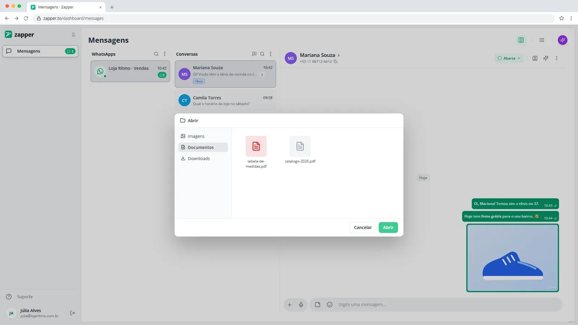Copy Mariana Souza's phone number
Image resolution: width=578 pixels, height=325 pixels.
336,61
